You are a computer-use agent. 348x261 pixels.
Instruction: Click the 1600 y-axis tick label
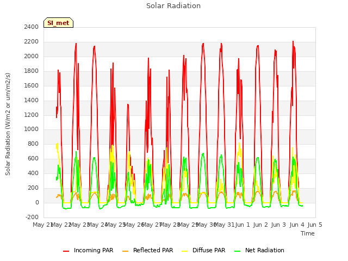point(32,85)
